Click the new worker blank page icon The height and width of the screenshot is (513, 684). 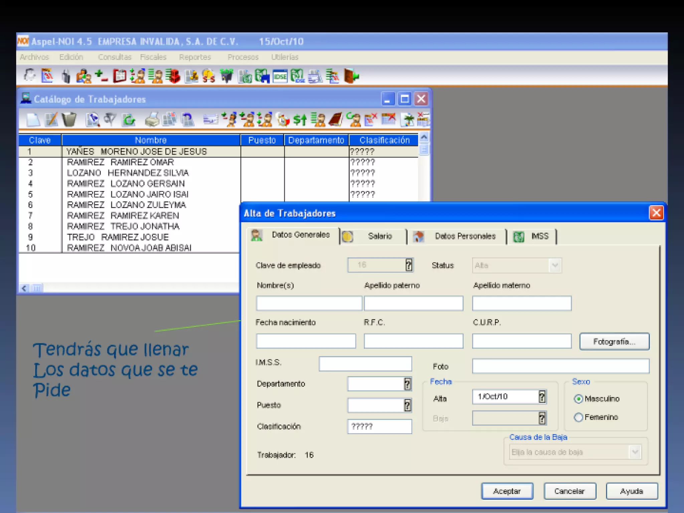(33, 120)
